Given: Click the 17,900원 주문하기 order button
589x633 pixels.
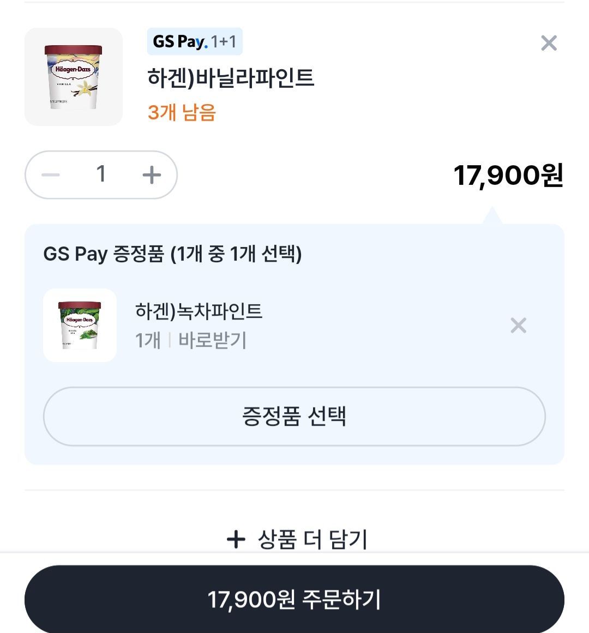Looking at the screenshot, I should pos(294,599).
